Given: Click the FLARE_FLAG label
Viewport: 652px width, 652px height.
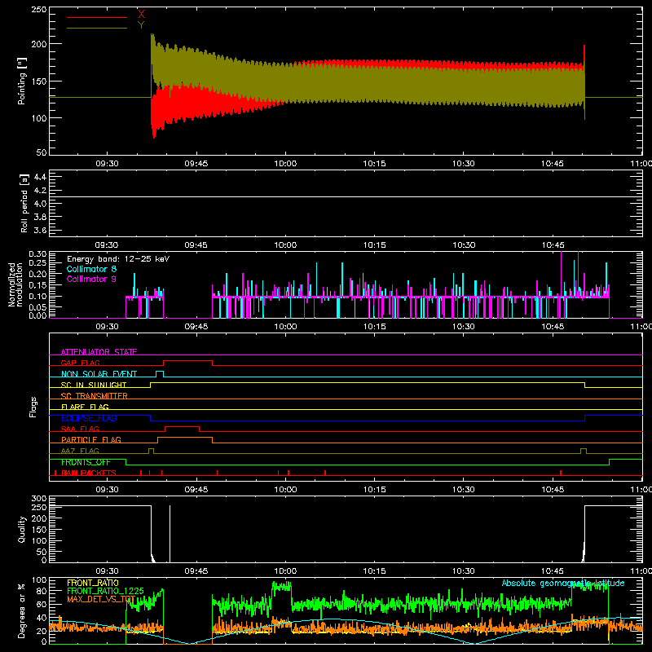Looking at the screenshot, I should click(85, 407).
